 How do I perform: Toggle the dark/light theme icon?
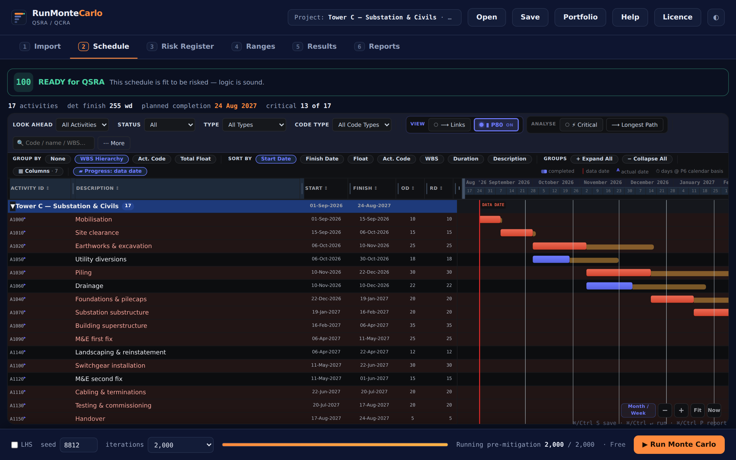716,17
